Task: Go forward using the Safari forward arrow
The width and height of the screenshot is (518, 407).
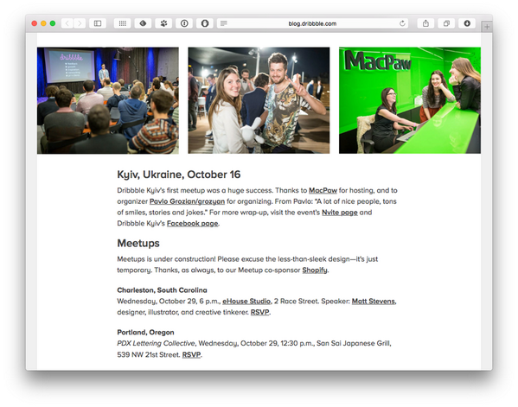Action: [x=80, y=23]
